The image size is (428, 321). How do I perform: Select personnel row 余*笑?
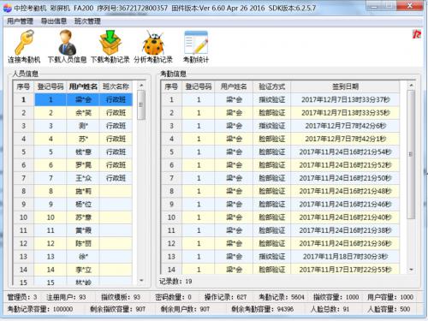pos(73,113)
